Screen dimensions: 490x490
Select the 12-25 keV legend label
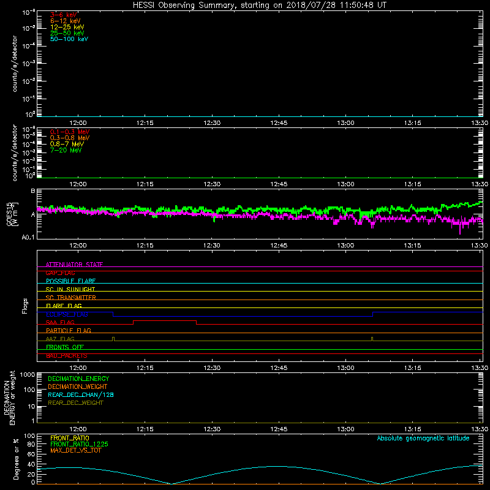coord(67,27)
